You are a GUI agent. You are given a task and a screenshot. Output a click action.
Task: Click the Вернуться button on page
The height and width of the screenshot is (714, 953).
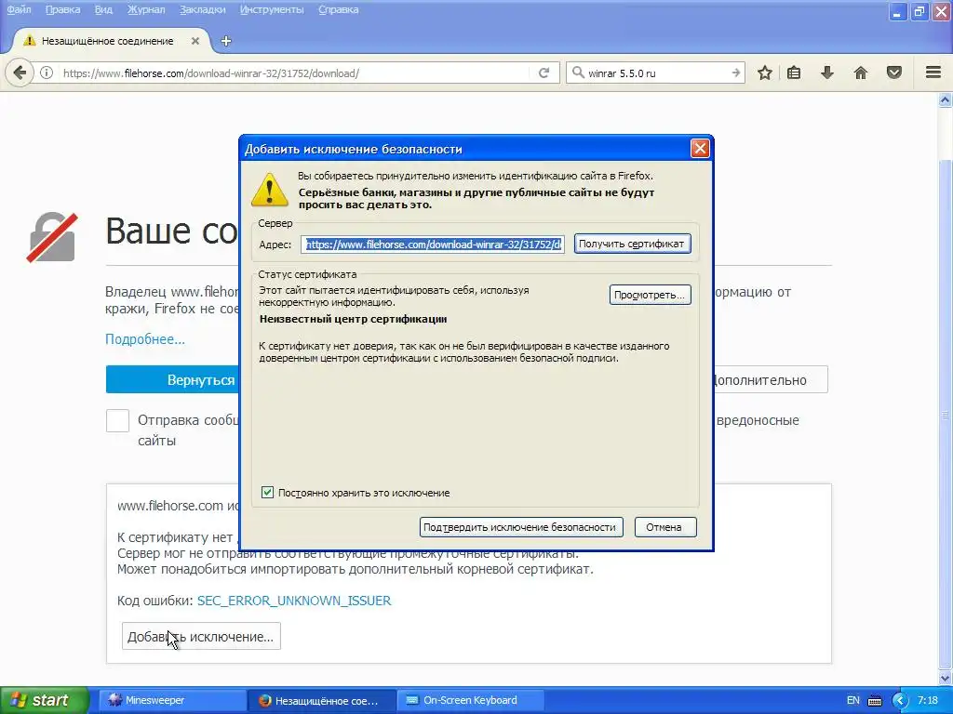pyautogui.click(x=172, y=380)
